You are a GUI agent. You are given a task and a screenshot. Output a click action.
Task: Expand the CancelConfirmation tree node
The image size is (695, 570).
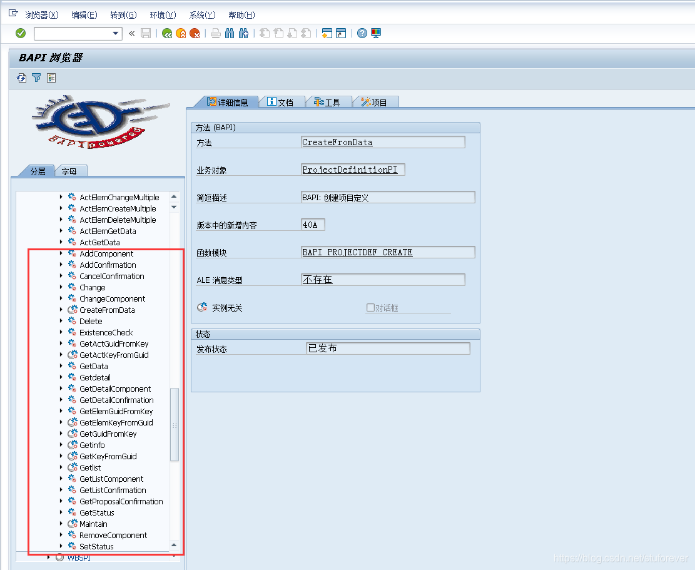coord(61,276)
